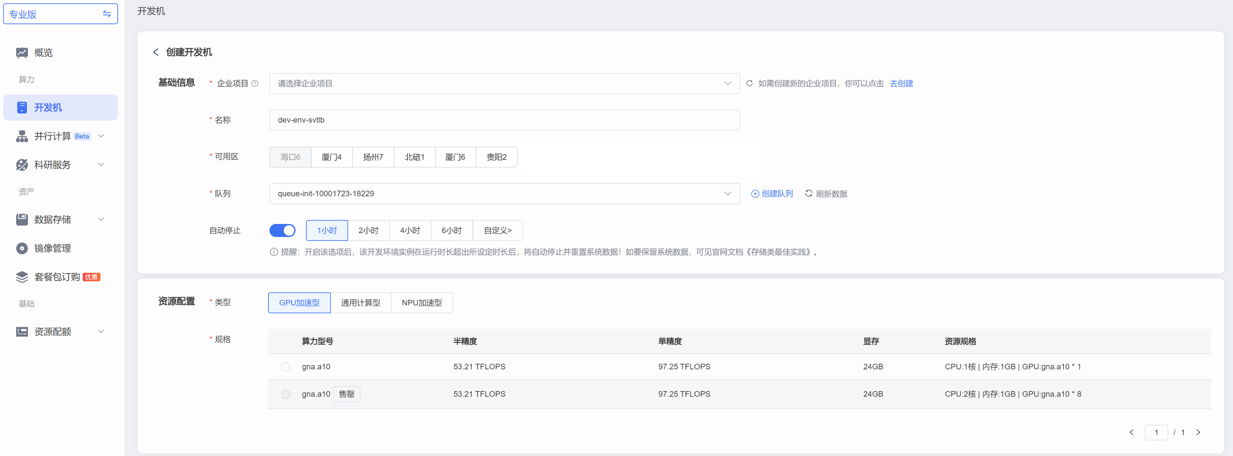Click the 开发机 sidebar icon
This screenshot has height=456, width=1233.
tap(22, 108)
